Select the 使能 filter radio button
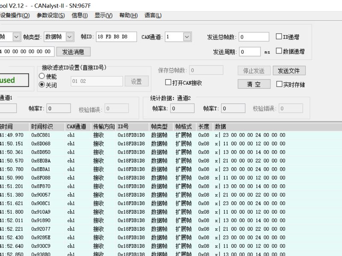The height and width of the screenshot is (256, 342). pos(41,76)
